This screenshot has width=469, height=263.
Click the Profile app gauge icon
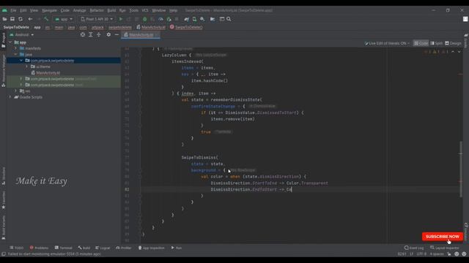click(x=160, y=19)
